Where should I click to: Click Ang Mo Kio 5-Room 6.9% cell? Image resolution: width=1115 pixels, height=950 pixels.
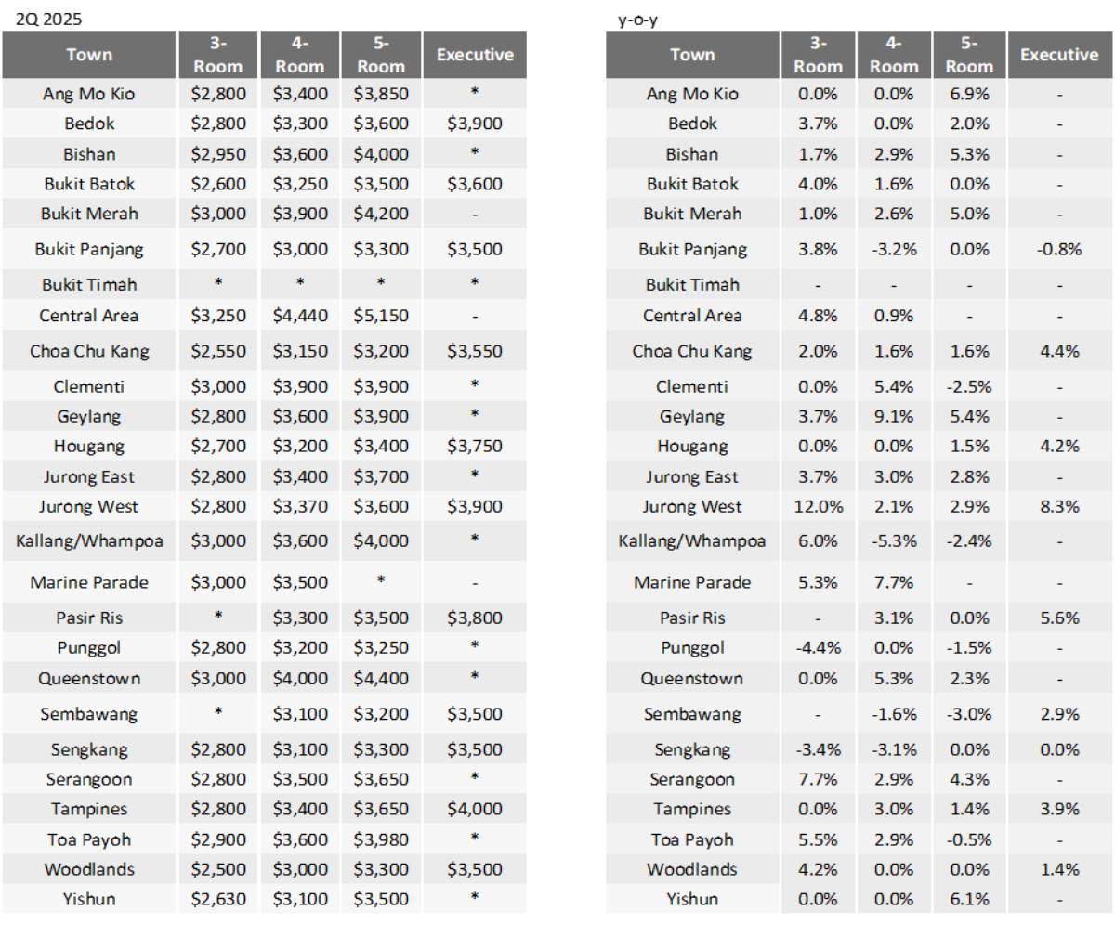click(969, 94)
